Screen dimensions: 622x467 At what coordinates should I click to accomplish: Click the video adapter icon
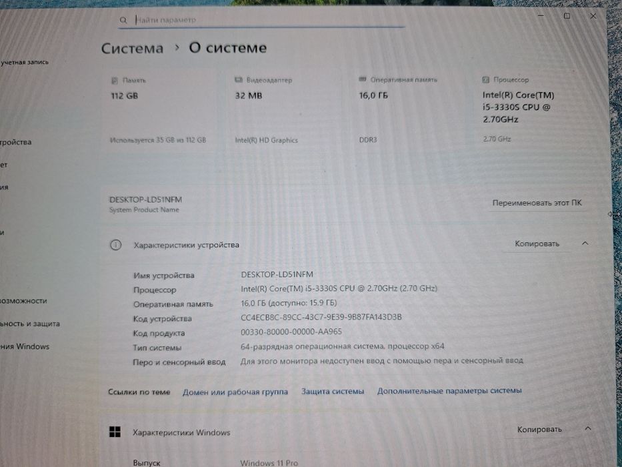click(238, 80)
